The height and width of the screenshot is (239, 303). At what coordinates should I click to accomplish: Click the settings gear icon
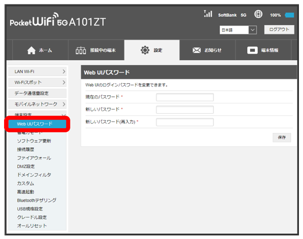145,51
